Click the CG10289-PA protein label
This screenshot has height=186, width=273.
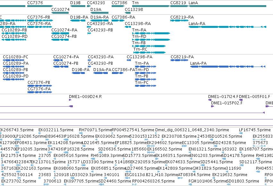16,63
